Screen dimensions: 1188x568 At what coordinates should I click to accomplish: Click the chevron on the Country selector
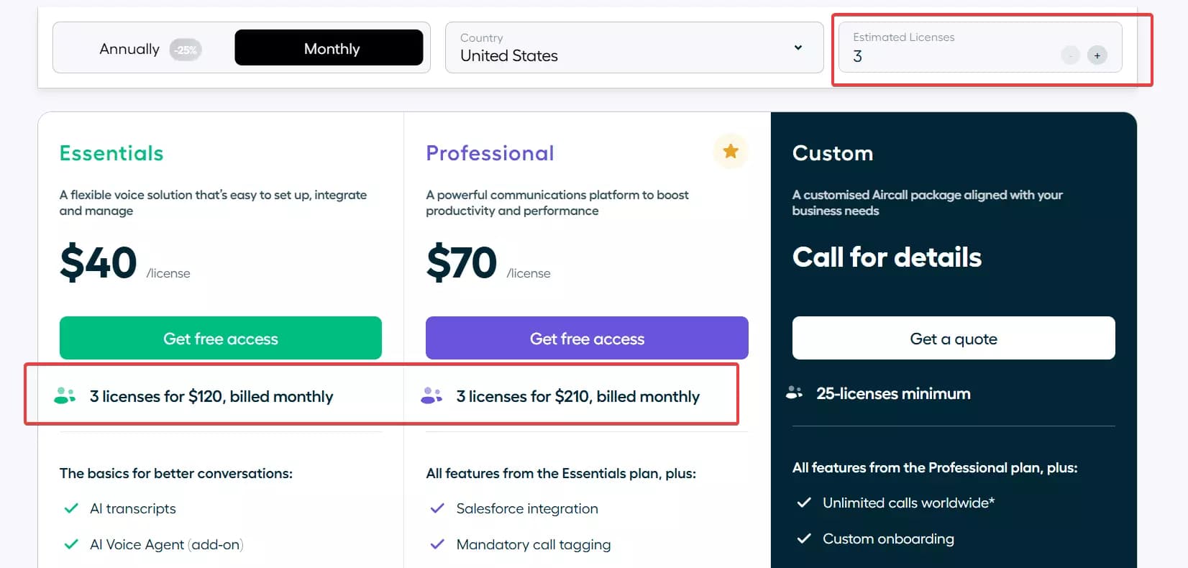pos(797,47)
